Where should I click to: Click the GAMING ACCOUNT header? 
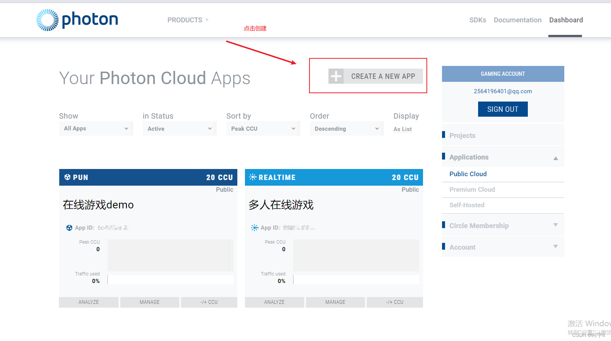503,74
